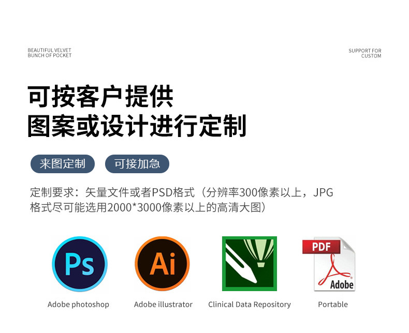Click the Adobe photoshop label

(x=78, y=305)
